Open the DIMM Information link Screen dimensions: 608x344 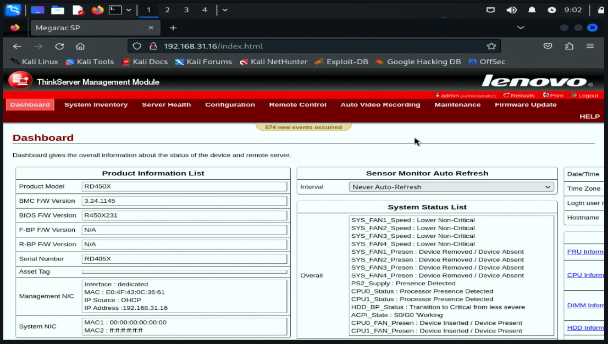point(585,305)
